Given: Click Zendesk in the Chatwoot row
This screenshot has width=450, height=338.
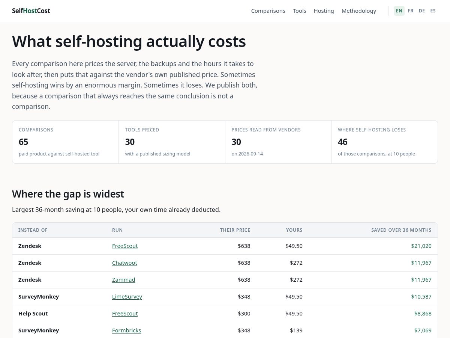Looking at the screenshot, I should [30, 263].
